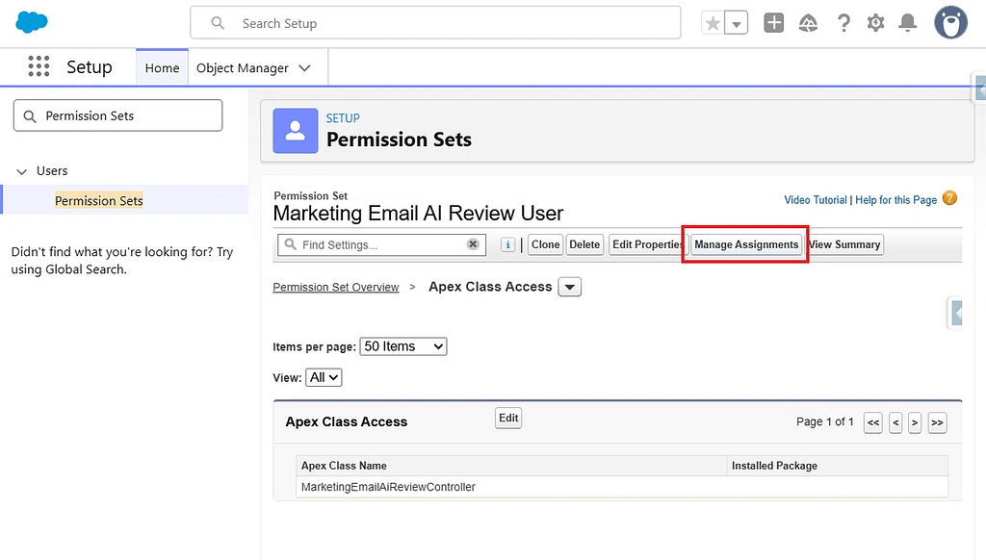986x560 pixels.
Task: Click the Salesforce cloud logo
Action: (x=32, y=23)
